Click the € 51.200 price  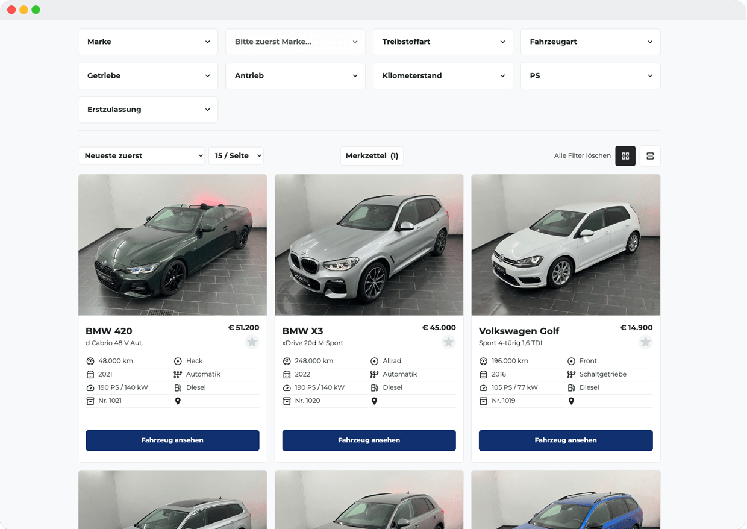243,328
